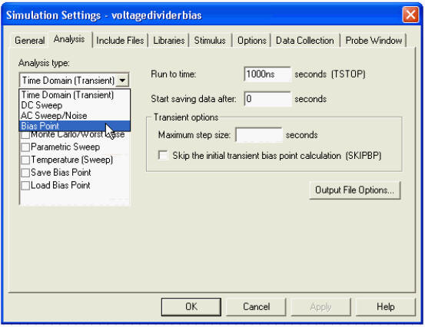Enable the Parametric Sweep checkbox

(25, 147)
